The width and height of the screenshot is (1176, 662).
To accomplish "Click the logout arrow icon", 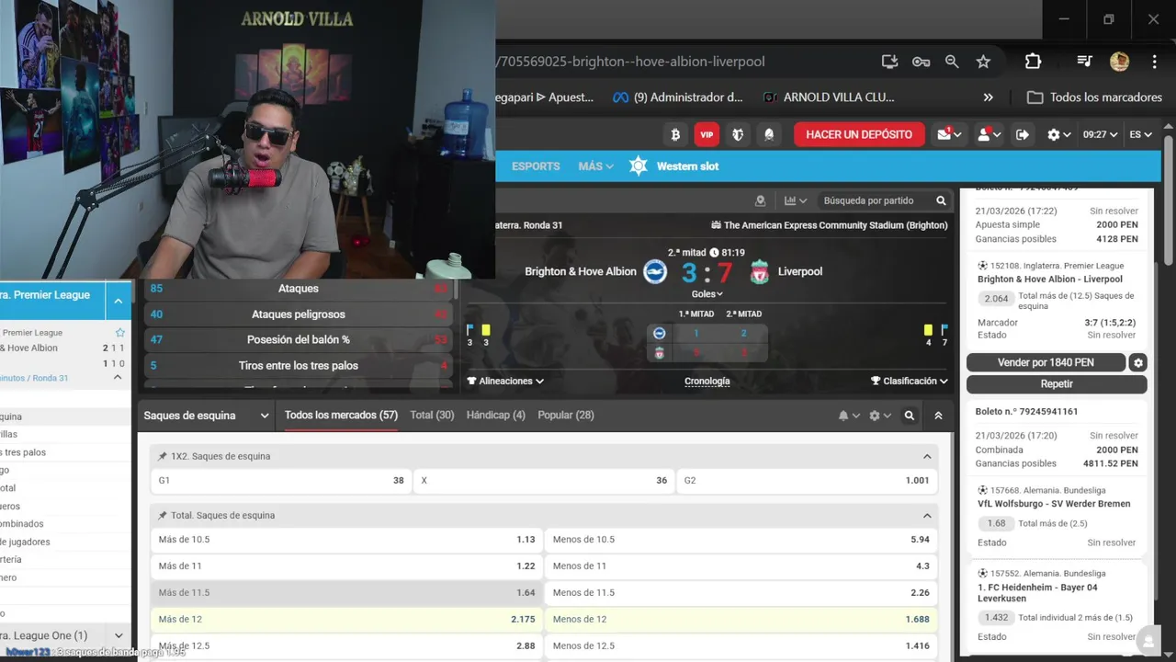I will tap(1023, 134).
